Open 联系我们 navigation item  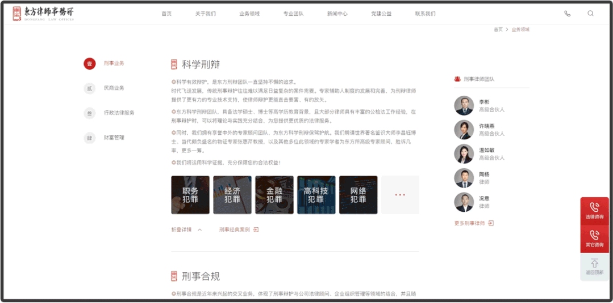click(x=426, y=14)
